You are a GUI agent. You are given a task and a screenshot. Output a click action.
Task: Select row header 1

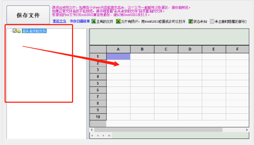click(x=98, y=57)
